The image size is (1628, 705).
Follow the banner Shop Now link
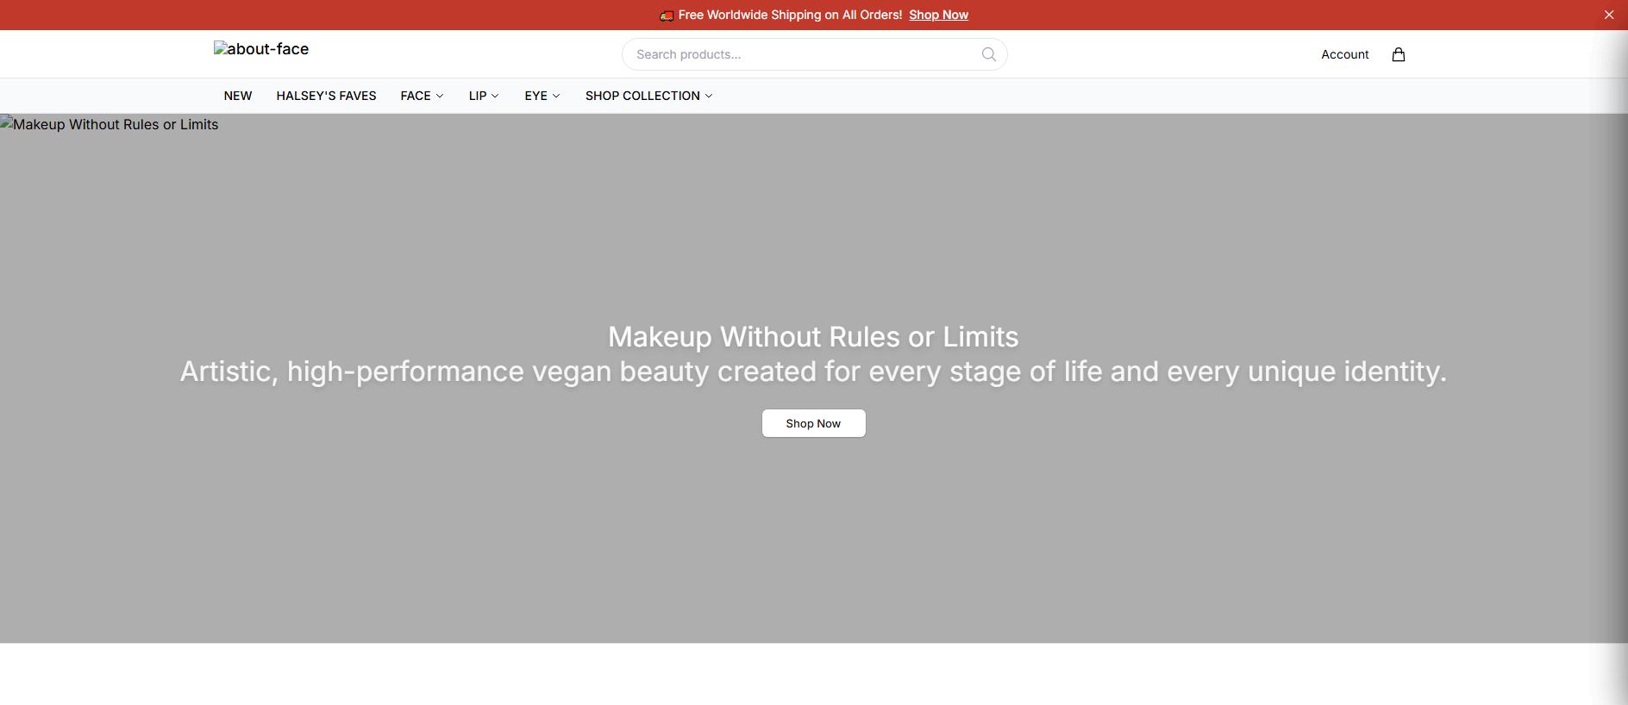click(938, 15)
